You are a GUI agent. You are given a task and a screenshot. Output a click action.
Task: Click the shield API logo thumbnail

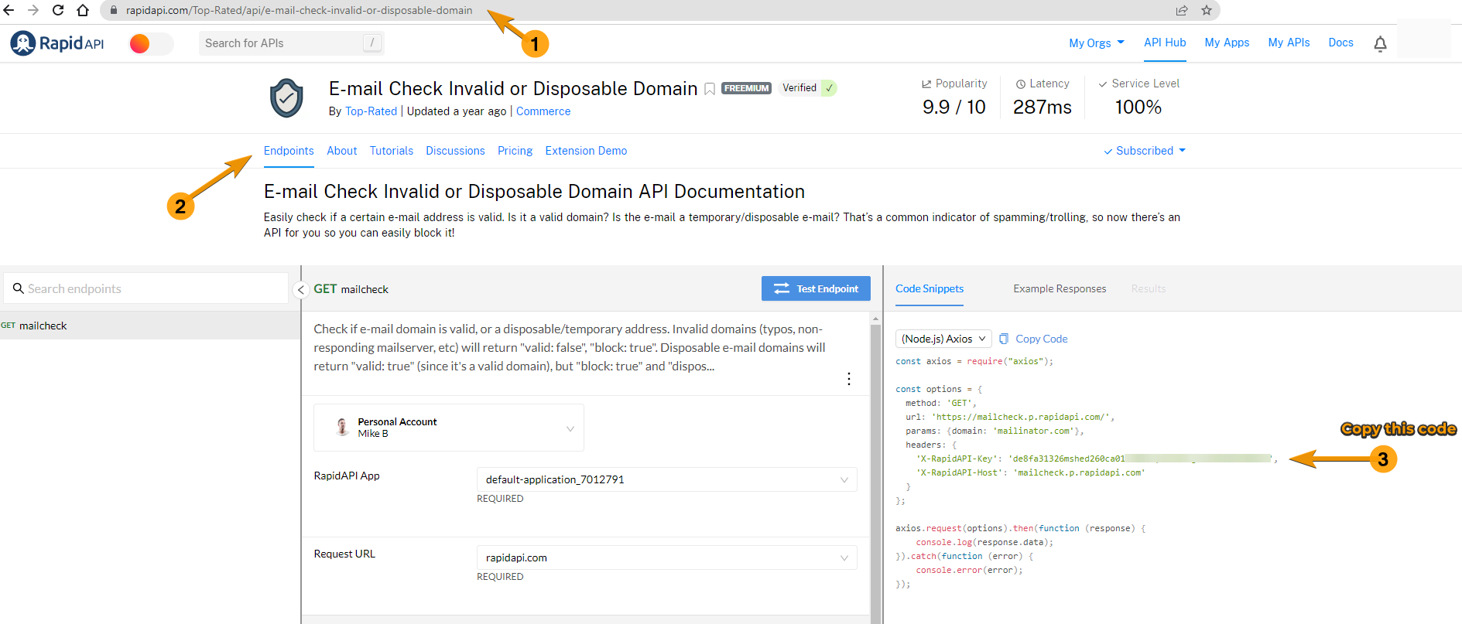click(x=286, y=97)
